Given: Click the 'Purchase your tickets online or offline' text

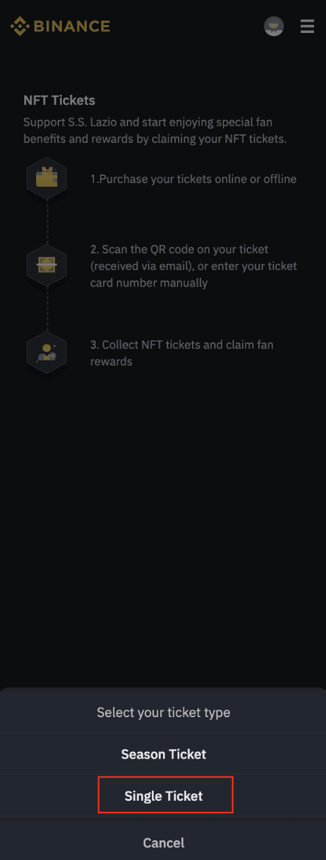Looking at the screenshot, I should [x=193, y=178].
